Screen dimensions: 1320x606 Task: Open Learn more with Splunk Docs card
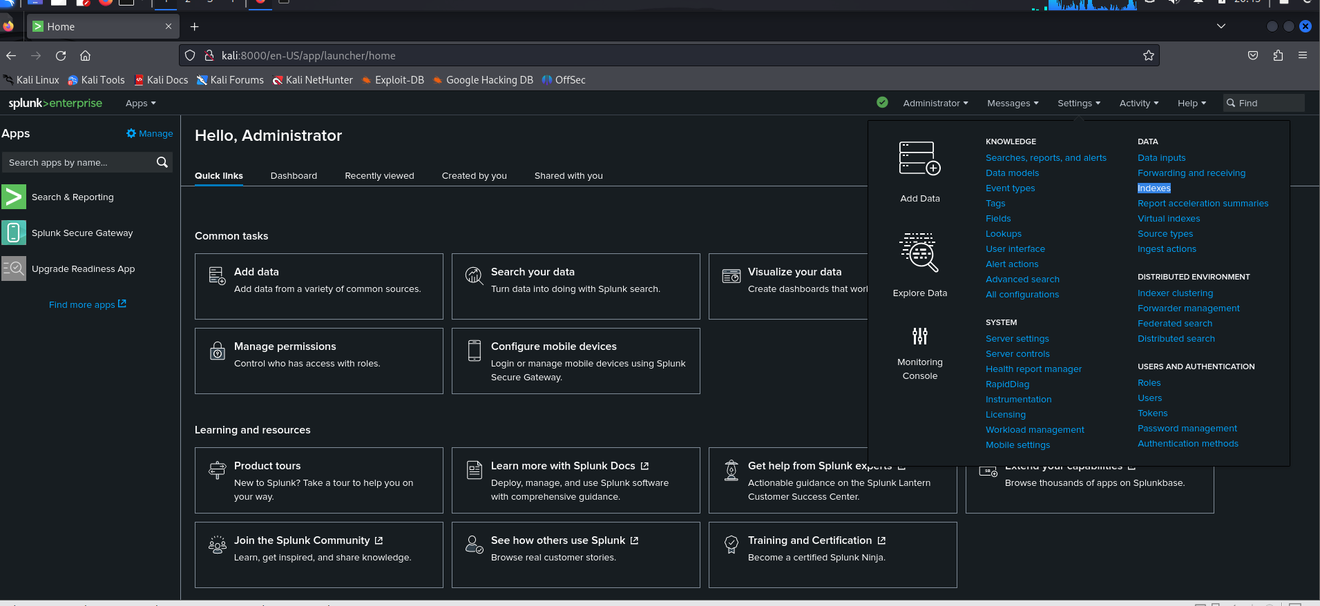pyautogui.click(x=575, y=480)
